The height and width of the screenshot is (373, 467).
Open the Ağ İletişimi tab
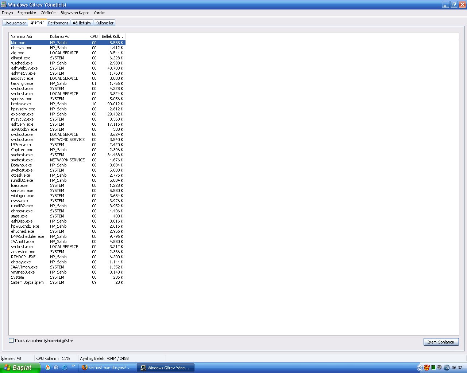tap(82, 23)
